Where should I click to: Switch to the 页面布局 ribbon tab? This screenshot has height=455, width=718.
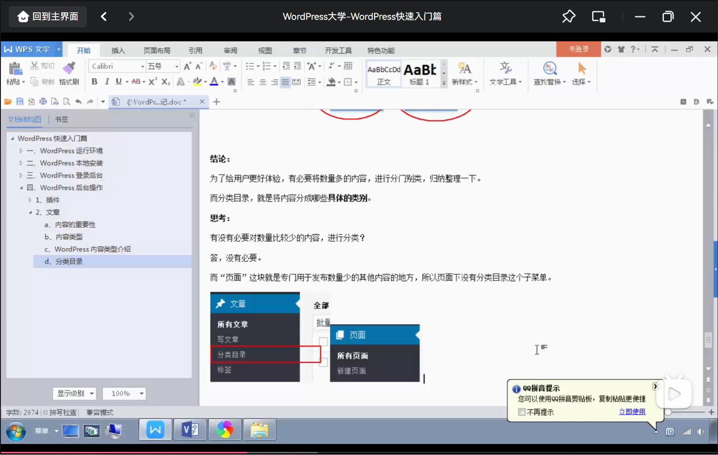(x=157, y=51)
